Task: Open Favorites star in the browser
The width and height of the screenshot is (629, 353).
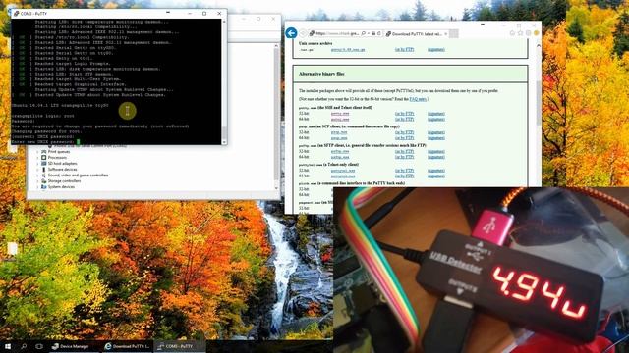Action: (520, 33)
